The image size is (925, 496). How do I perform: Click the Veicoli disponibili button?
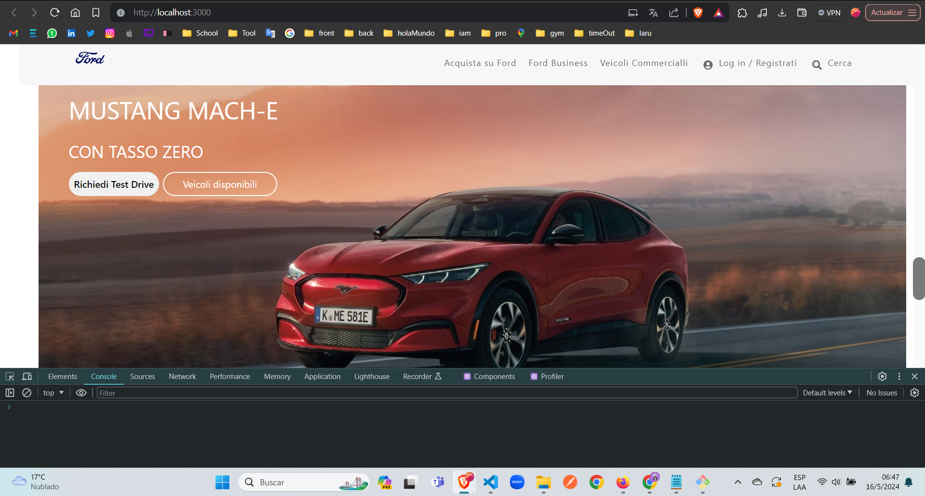(x=220, y=184)
